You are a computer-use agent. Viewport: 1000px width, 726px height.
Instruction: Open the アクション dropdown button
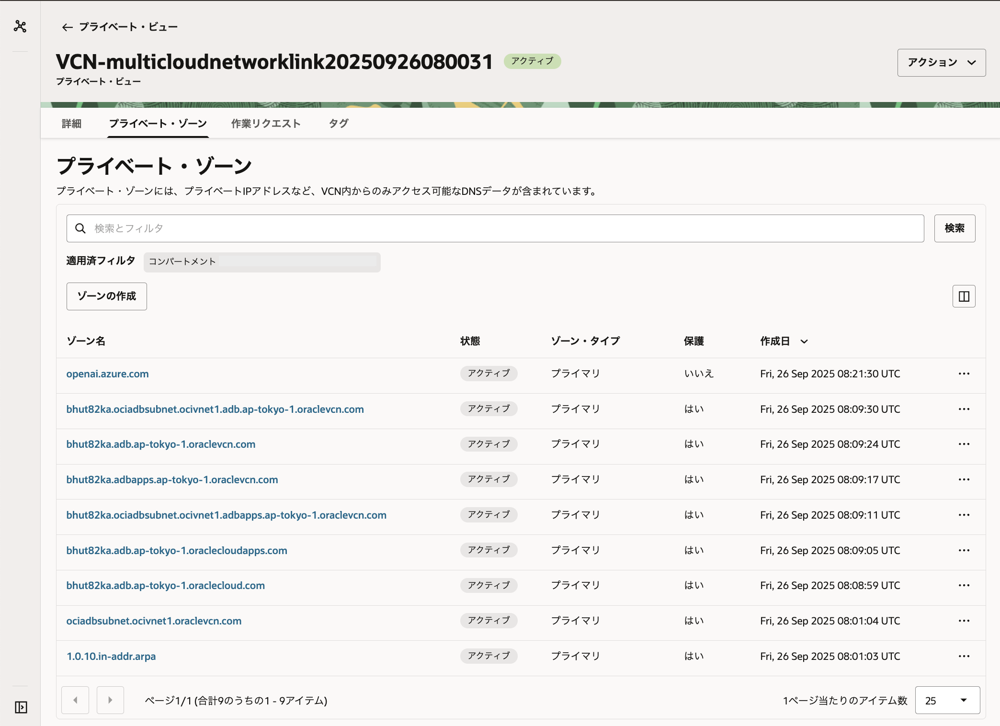pos(941,63)
